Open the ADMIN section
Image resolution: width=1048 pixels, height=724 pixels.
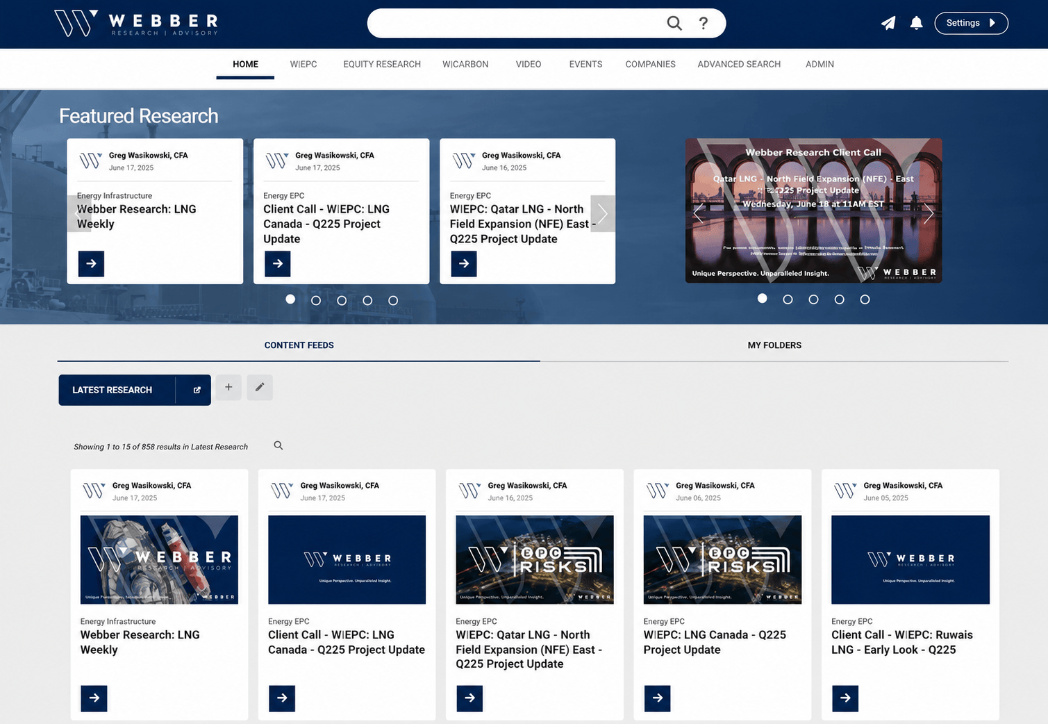820,64
